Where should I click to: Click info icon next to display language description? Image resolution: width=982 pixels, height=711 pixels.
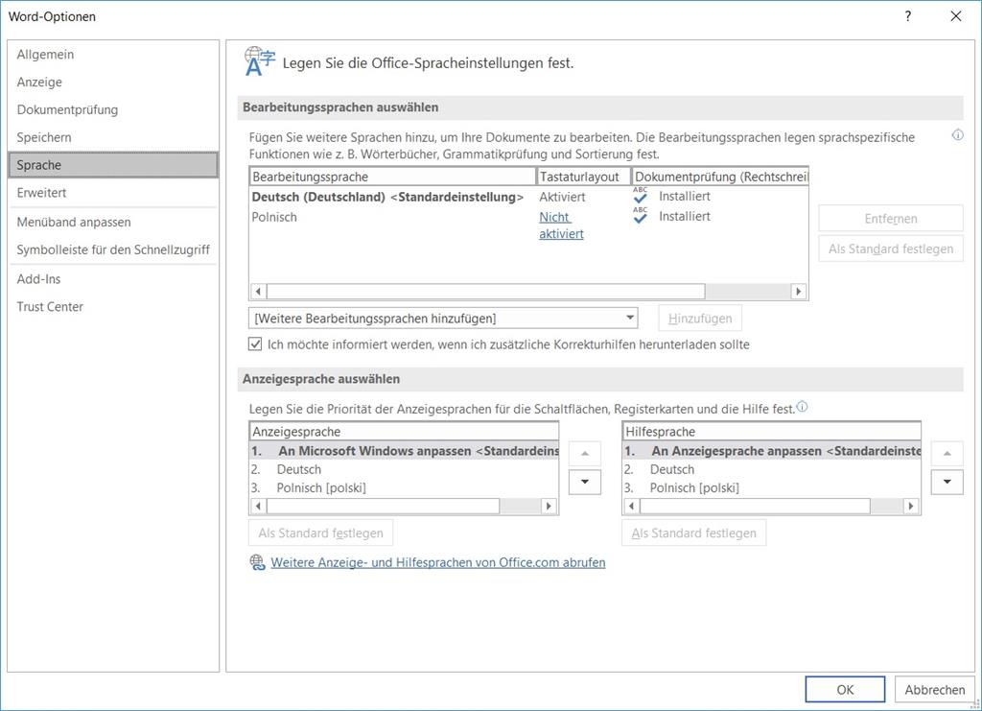tap(802, 407)
